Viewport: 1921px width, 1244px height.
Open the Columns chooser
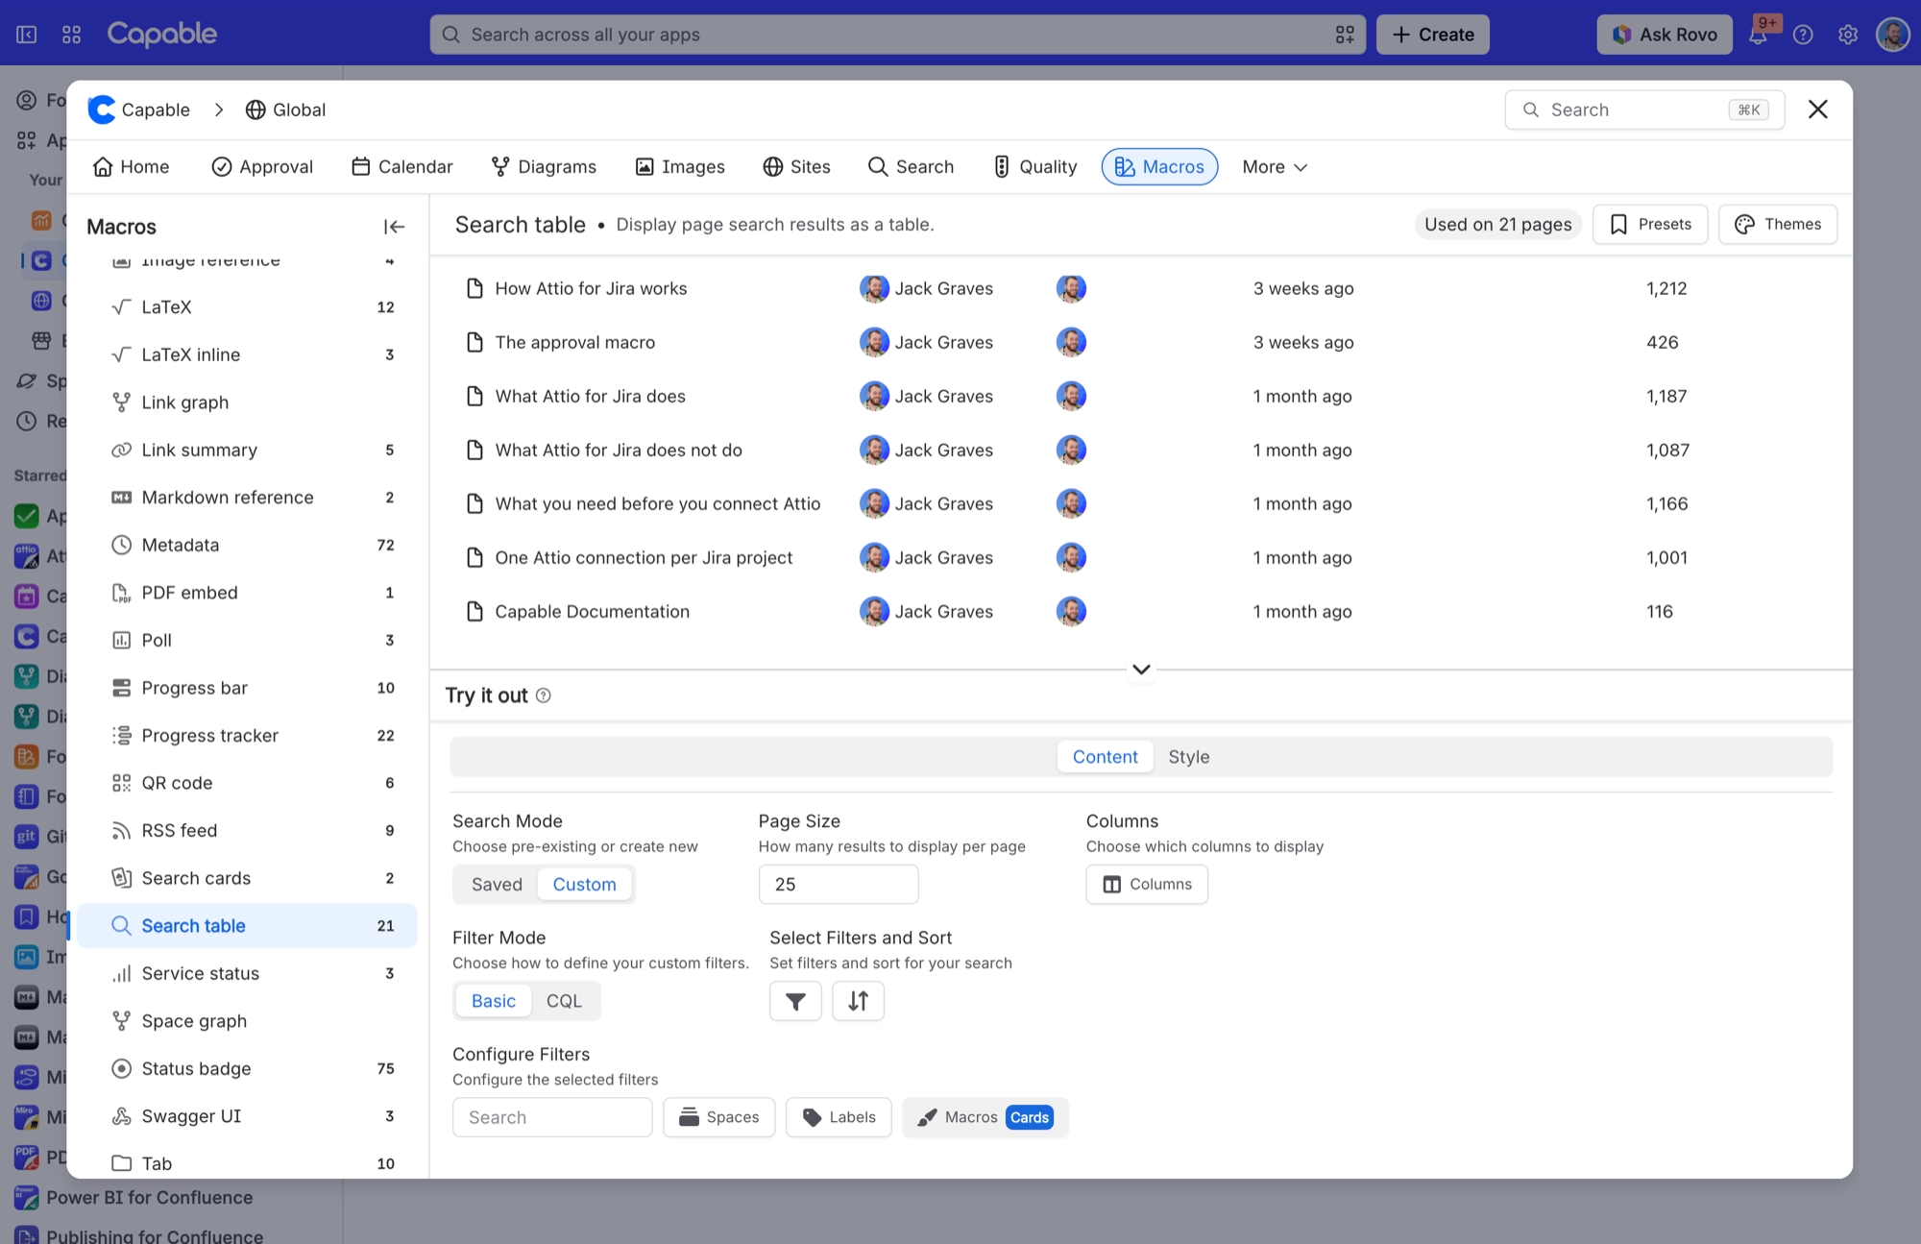tap(1147, 885)
